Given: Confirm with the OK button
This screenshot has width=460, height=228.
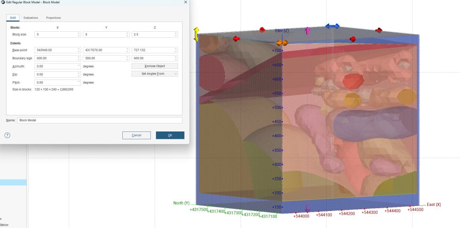Looking at the screenshot, I should click(170, 135).
